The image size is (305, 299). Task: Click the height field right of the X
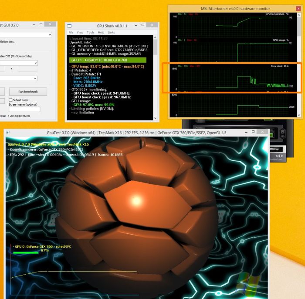point(27,69)
